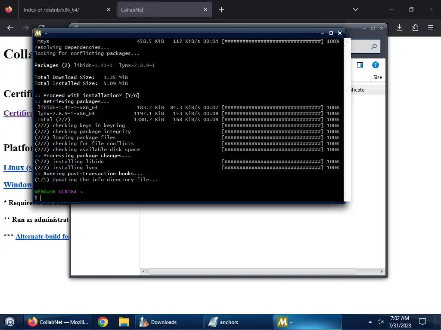
Task: Open the Alternate build link
Action: 42,236
